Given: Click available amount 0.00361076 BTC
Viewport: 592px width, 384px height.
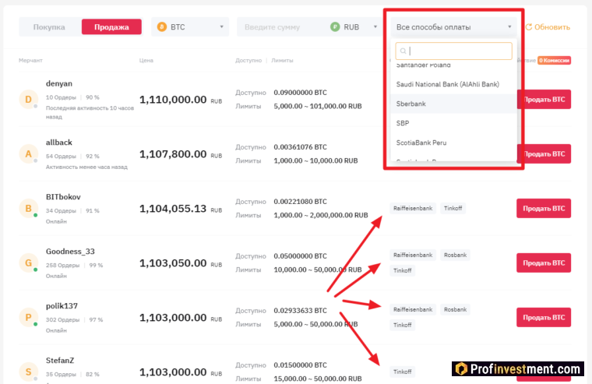Looking at the screenshot, I should [300, 147].
